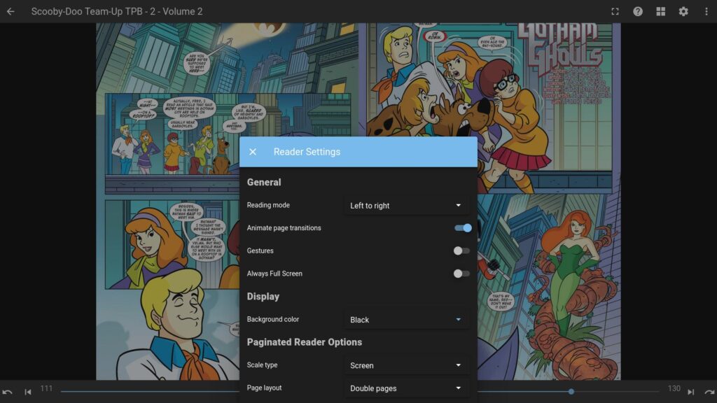Open the Page layout dropdown
This screenshot has height=403, width=717.
[406, 388]
